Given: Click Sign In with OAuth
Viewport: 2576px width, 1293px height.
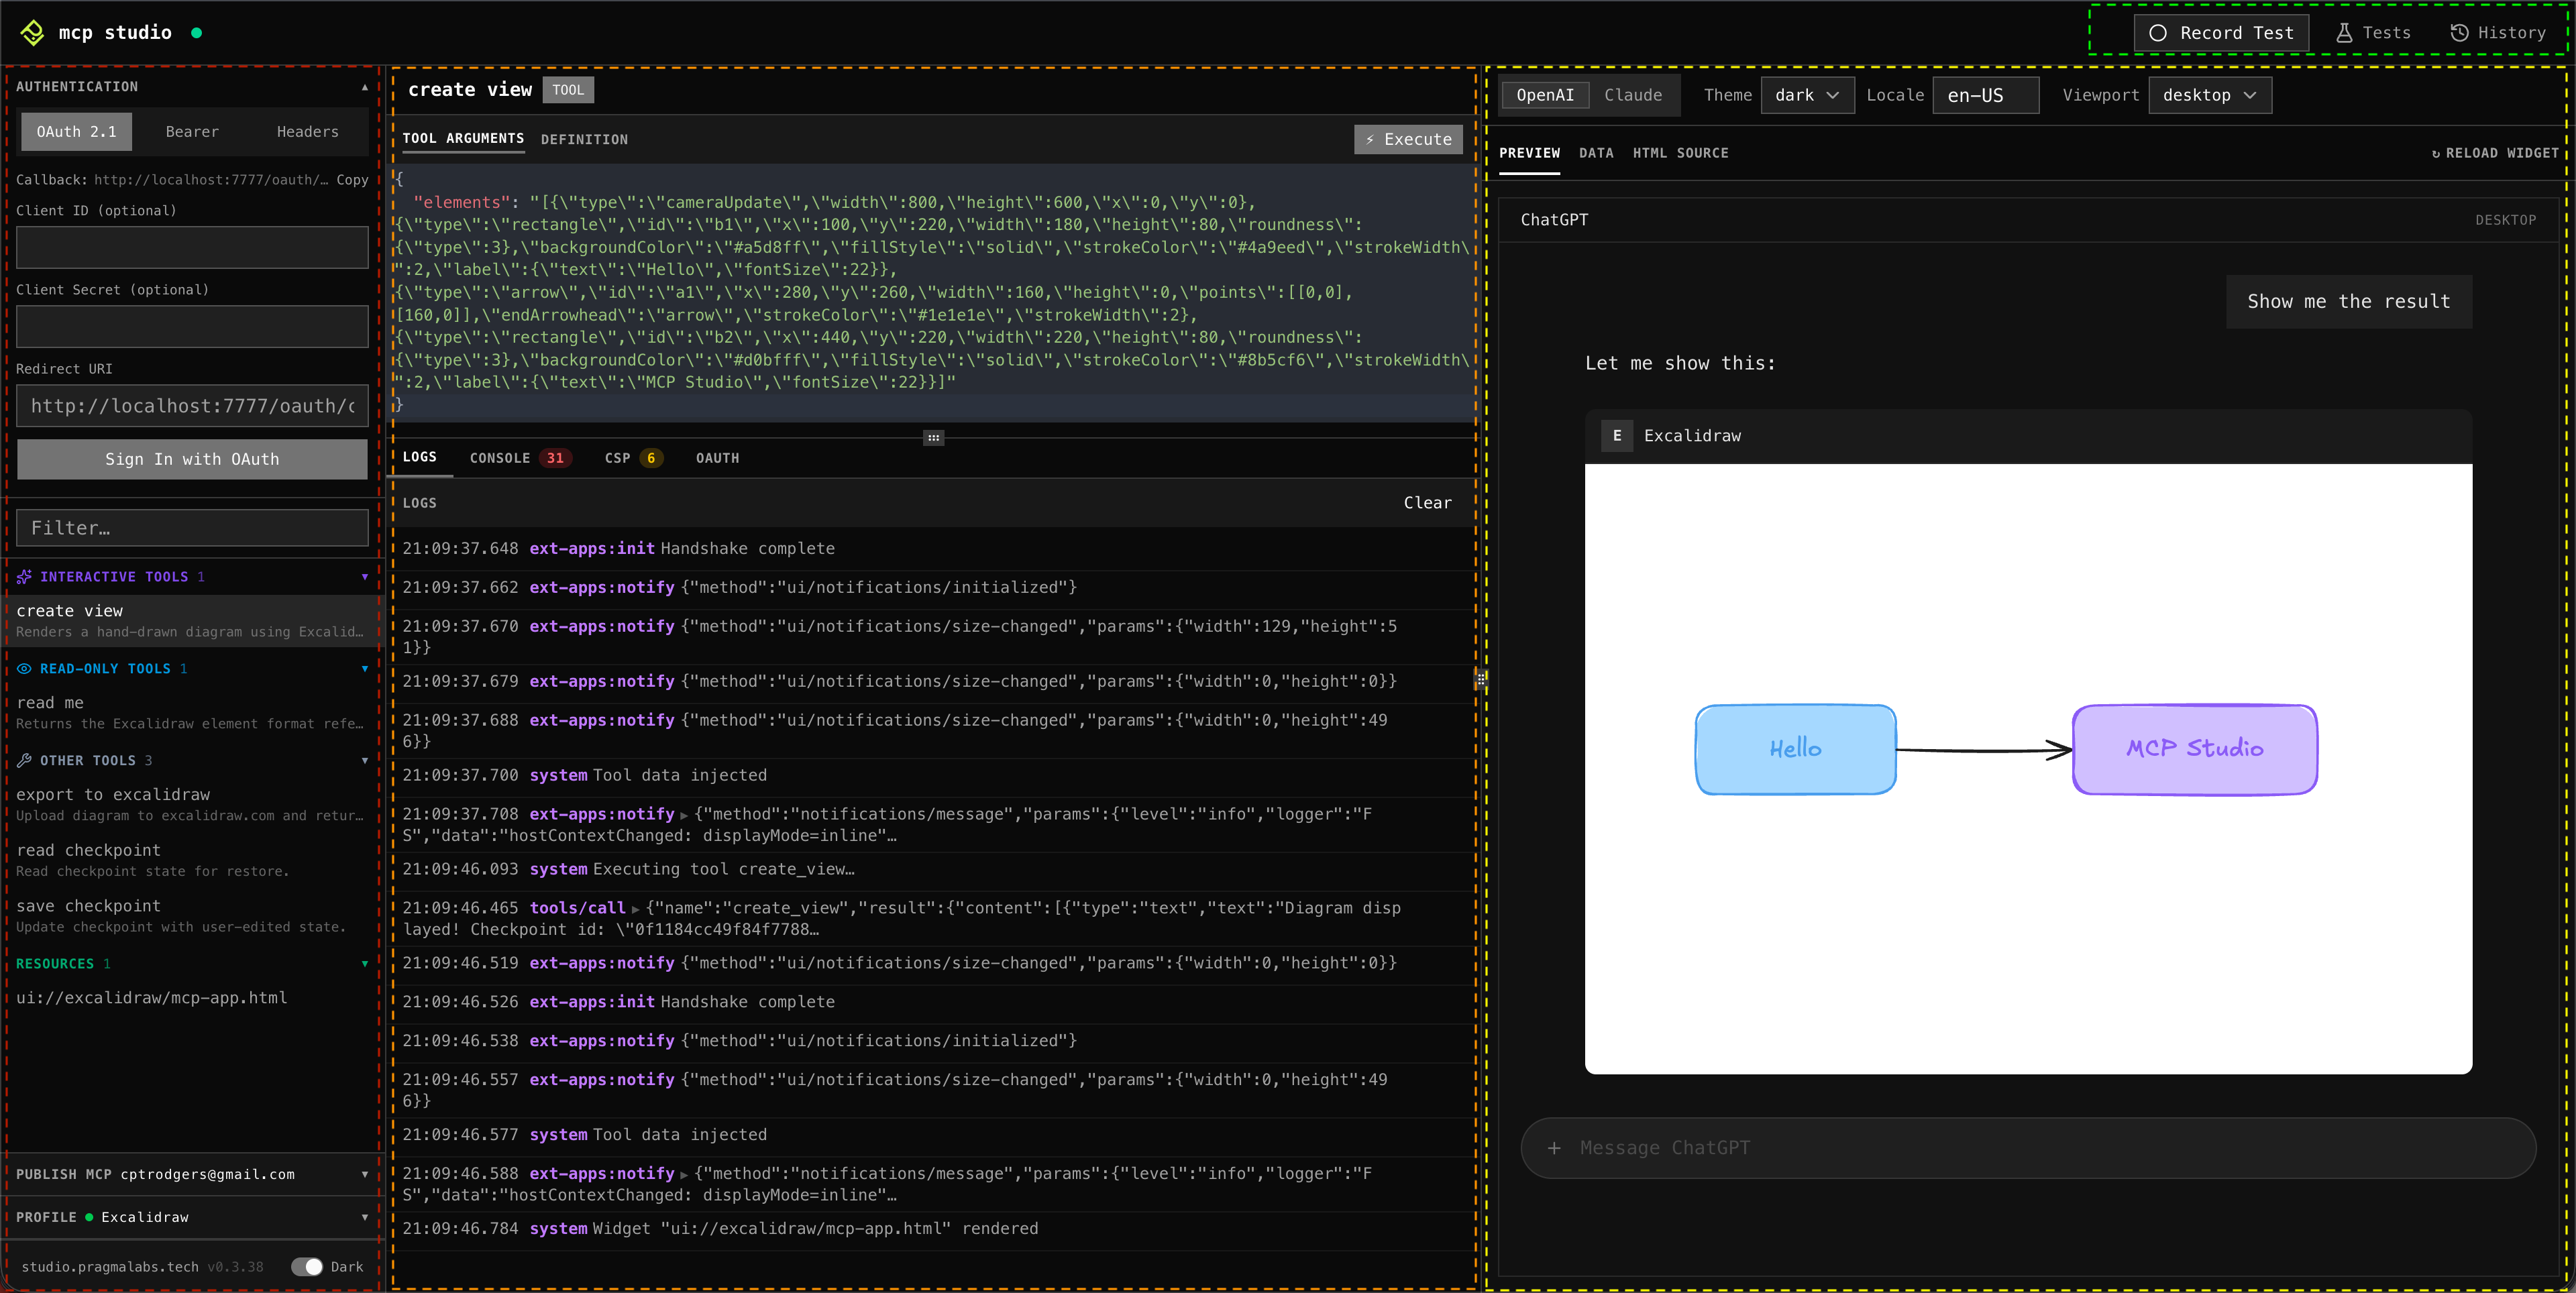Looking at the screenshot, I should click(192, 460).
